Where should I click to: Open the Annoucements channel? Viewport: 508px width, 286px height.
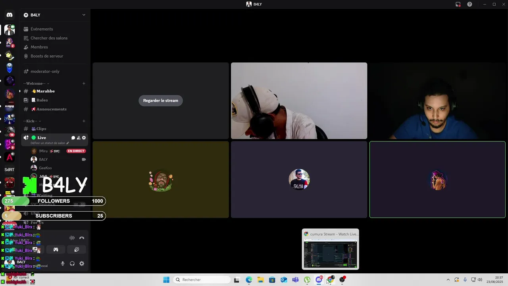pyautogui.click(x=55, y=109)
